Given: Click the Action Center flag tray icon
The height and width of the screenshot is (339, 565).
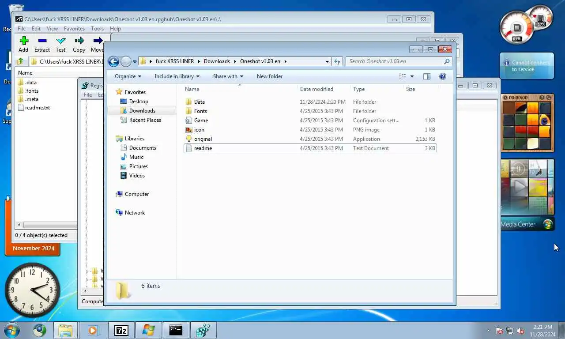Looking at the screenshot, I should (x=499, y=331).
